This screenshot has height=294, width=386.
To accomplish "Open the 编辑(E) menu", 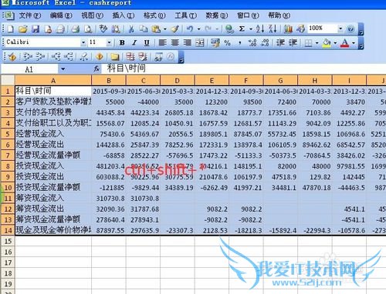I will (x=61, y=15).
